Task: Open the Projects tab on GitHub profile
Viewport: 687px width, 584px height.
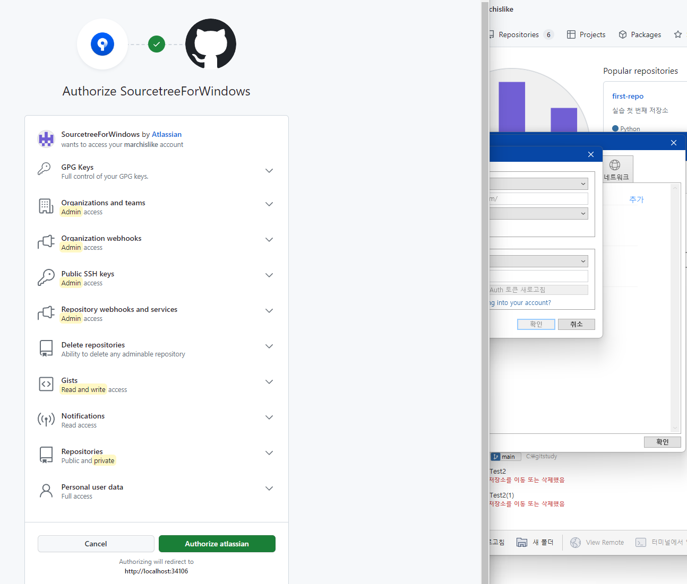Action: point(586,34)
